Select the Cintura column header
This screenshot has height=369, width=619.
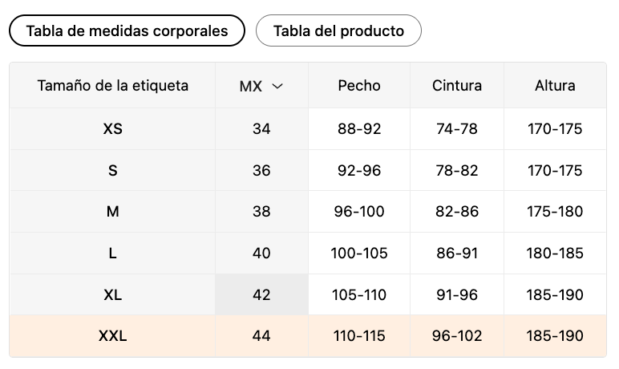tap(457, 86)
